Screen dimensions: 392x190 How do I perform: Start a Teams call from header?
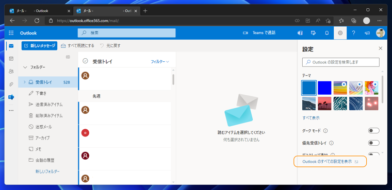point(259,33)
